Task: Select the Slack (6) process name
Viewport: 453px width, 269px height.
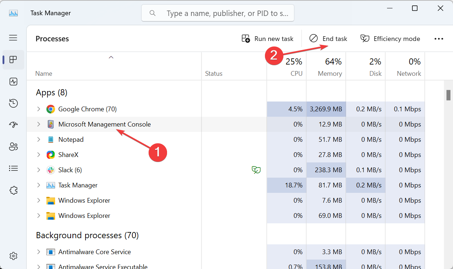Action: pos(70,170)
